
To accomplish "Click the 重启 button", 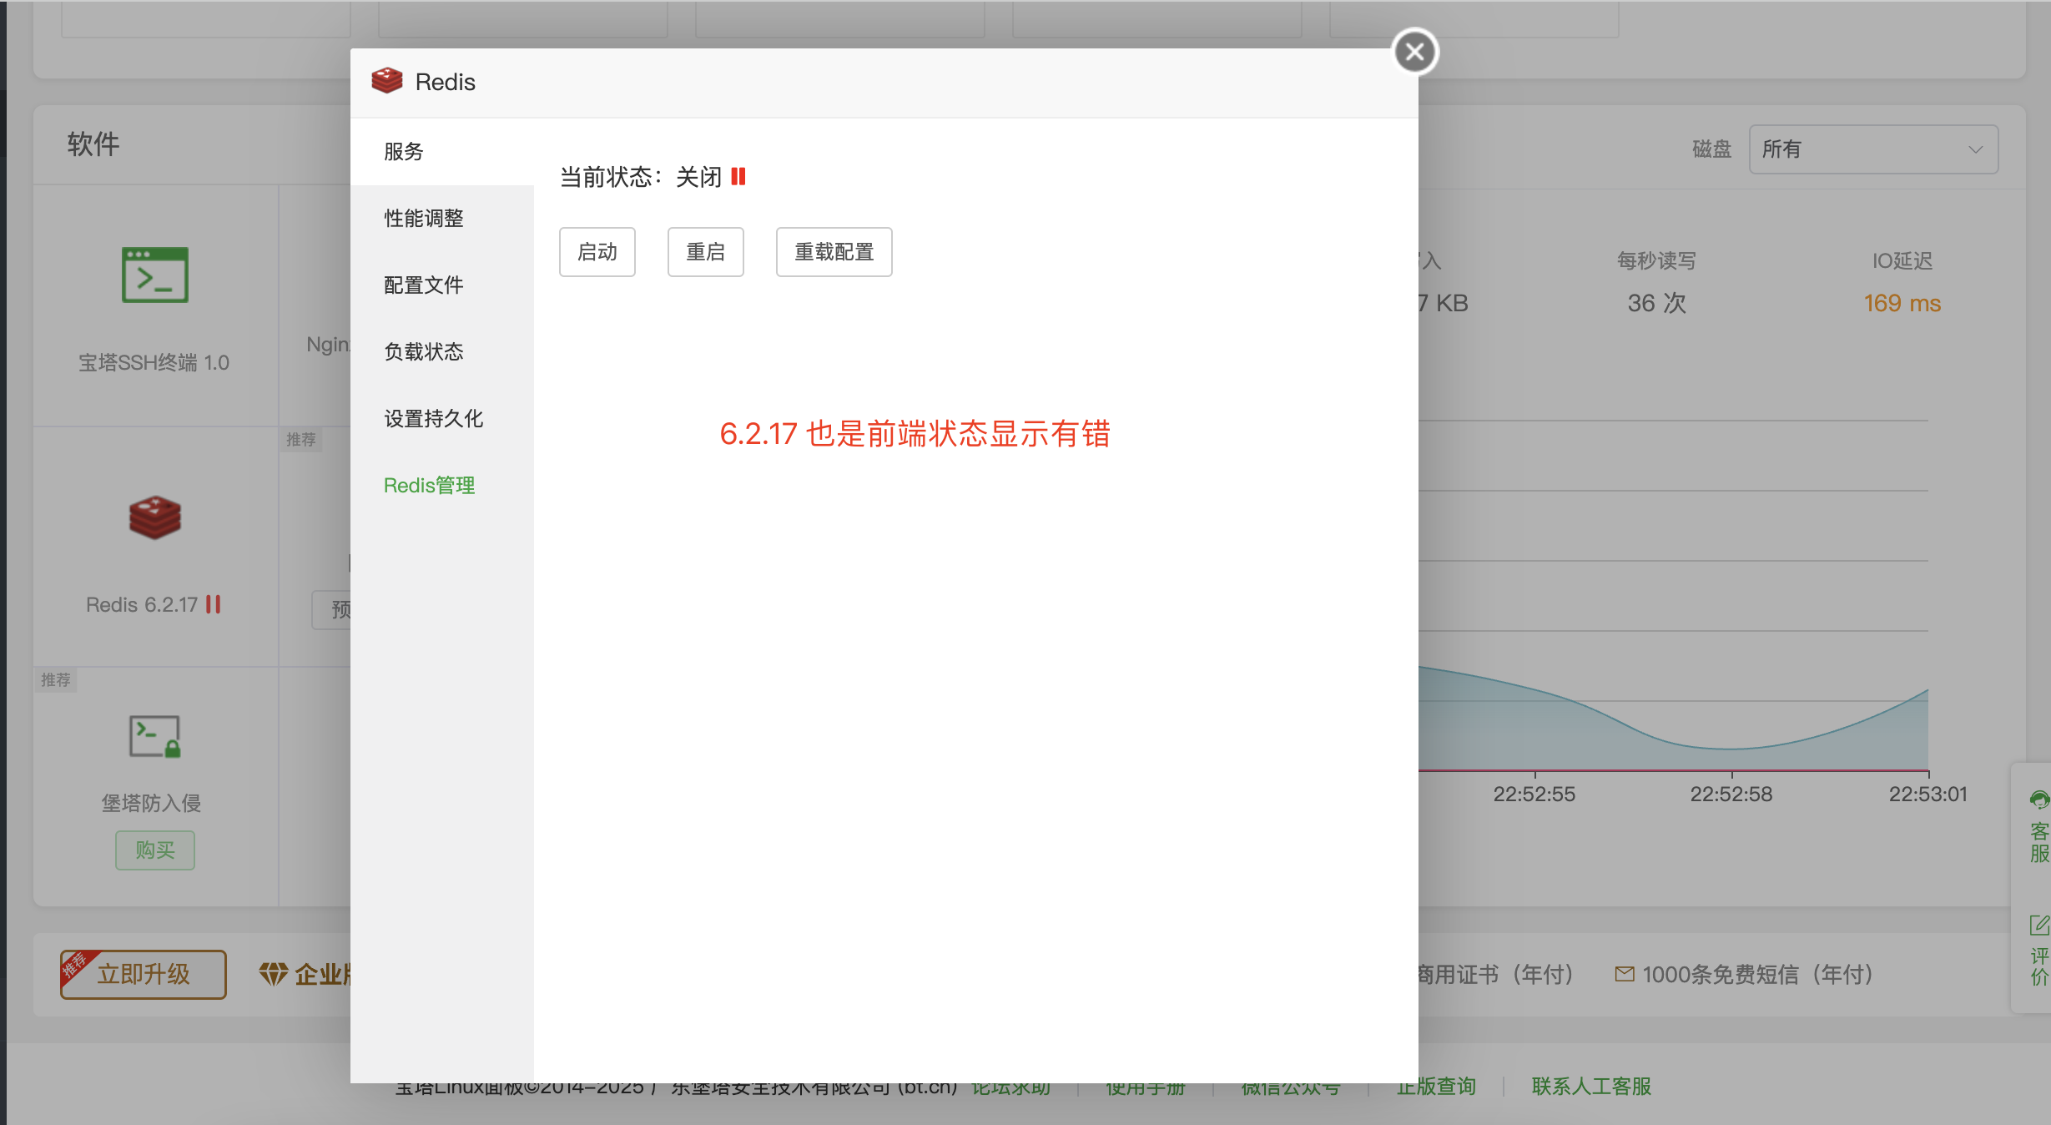I will pos(706,252).
